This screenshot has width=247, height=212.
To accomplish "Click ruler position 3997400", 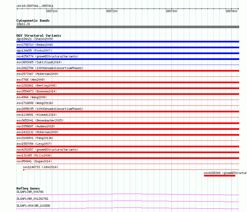I will coord(231,11).
